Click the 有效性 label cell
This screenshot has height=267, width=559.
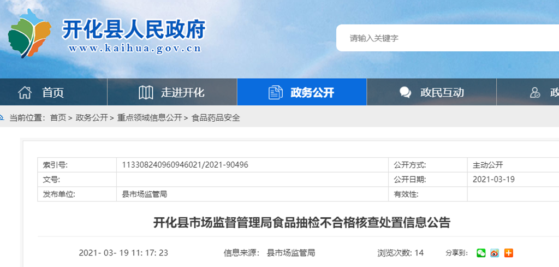click(x=428, y=194)
